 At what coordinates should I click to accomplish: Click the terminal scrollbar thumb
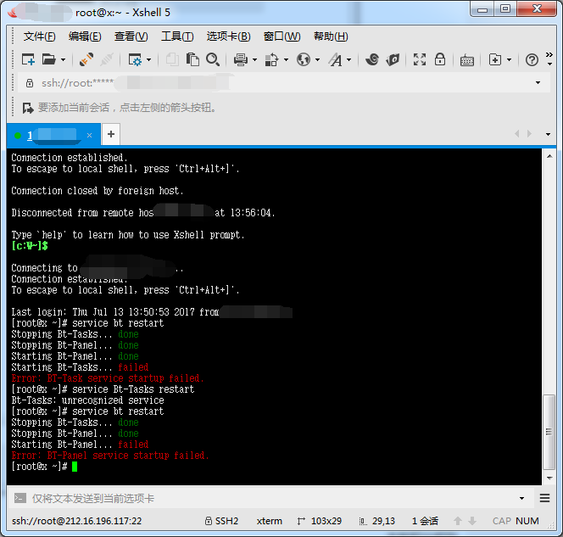(x=549, y=432)
